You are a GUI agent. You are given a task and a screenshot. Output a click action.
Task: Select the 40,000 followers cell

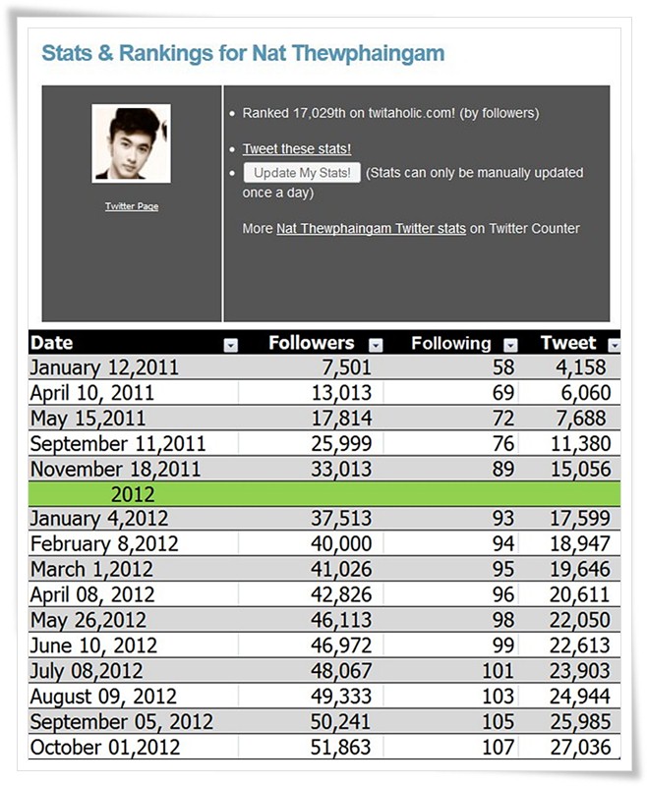(311, 543)
